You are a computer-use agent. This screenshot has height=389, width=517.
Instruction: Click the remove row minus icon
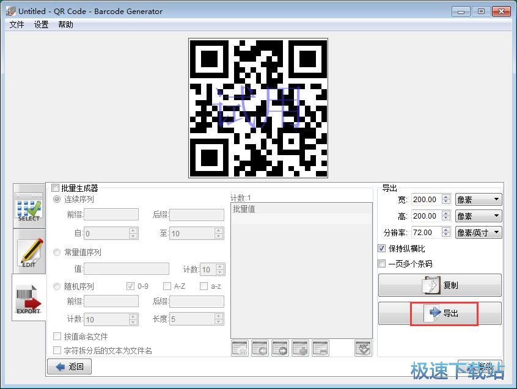tap(320, 349)
